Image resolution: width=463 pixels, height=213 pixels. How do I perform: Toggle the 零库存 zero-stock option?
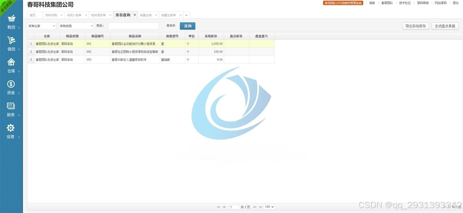pyautogui.click(x=171, y=26)
